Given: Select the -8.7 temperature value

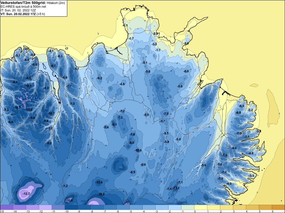Looking at the screenshot, I should [x=53, y=66].
